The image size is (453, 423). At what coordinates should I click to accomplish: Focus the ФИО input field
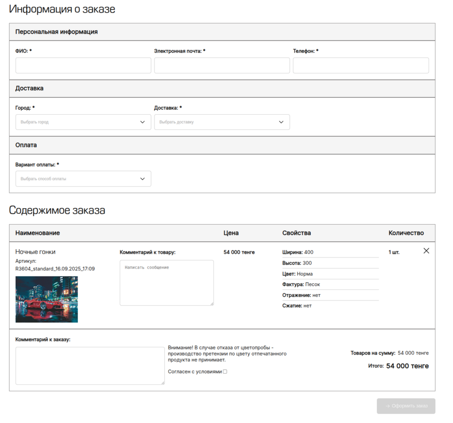point(83,65)
